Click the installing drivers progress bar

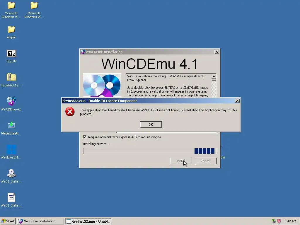tap(150, 151)
